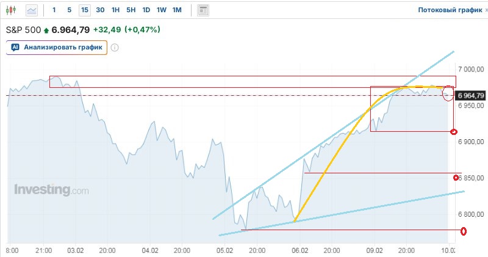Switch to the 1H interval
488x257 pixels.
[115, 10]
